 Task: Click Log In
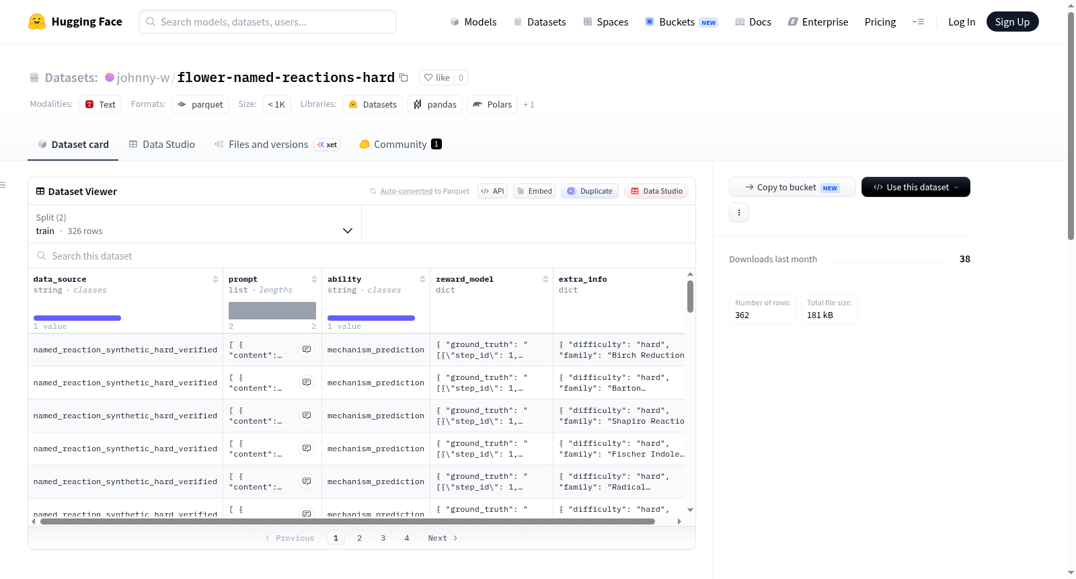point(962,22)
